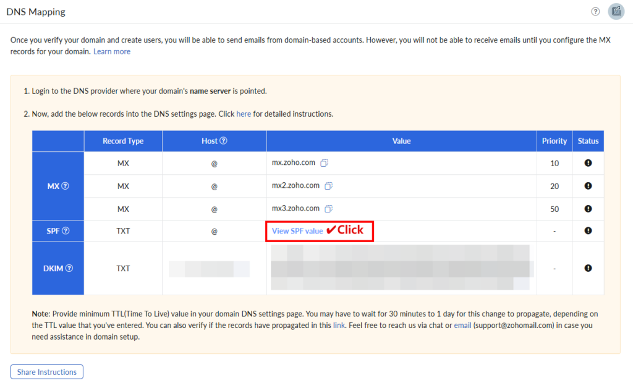Open the notes icon at top right
This screenshot has width=633, height=391.
(x=615, y=12)
